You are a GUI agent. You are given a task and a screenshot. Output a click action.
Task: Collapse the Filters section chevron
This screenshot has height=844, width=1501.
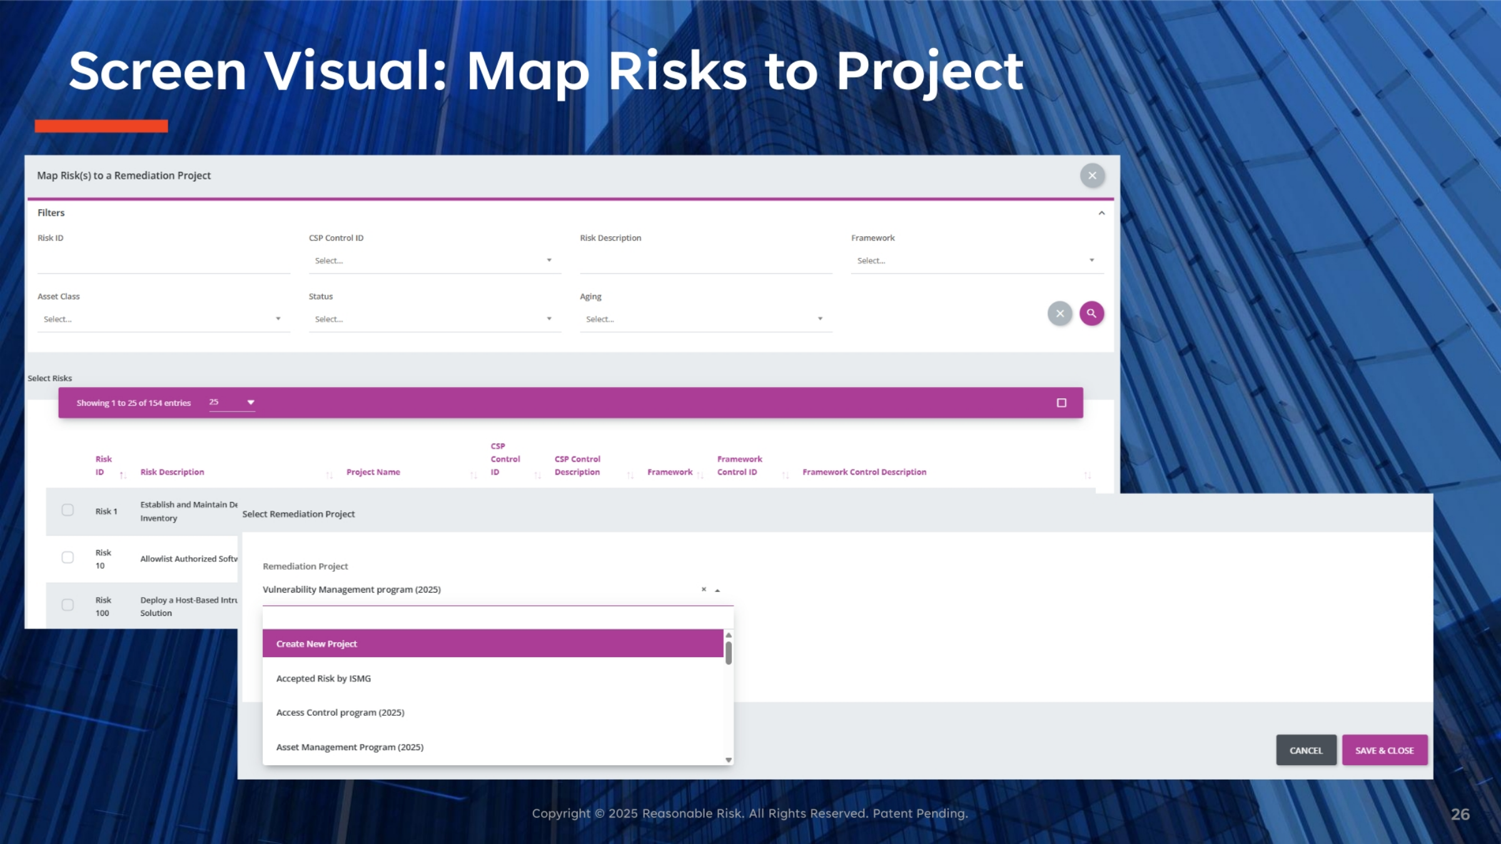point(1101,213)
